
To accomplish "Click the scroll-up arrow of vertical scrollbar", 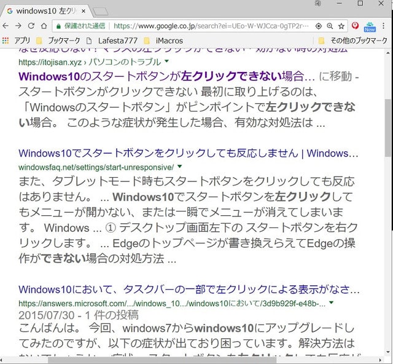I will point(388,53).
